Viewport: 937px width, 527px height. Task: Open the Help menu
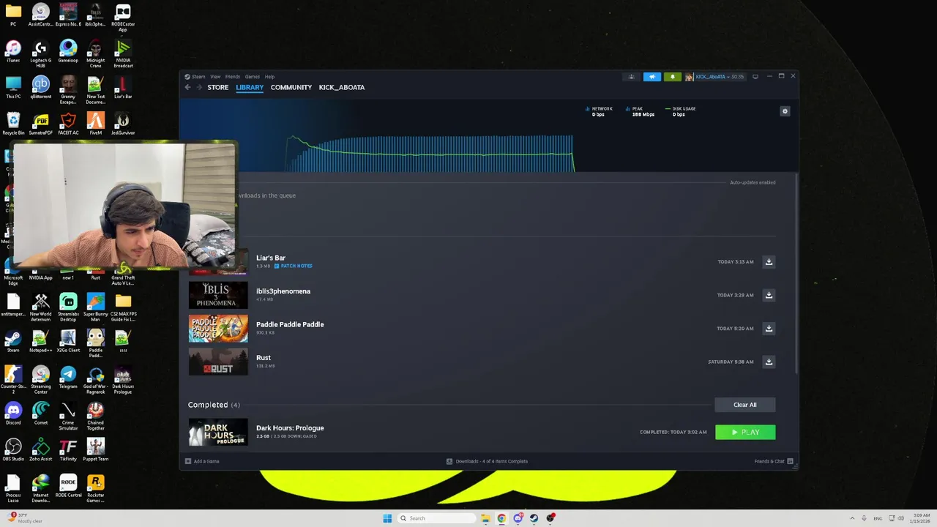click(269, 77)
